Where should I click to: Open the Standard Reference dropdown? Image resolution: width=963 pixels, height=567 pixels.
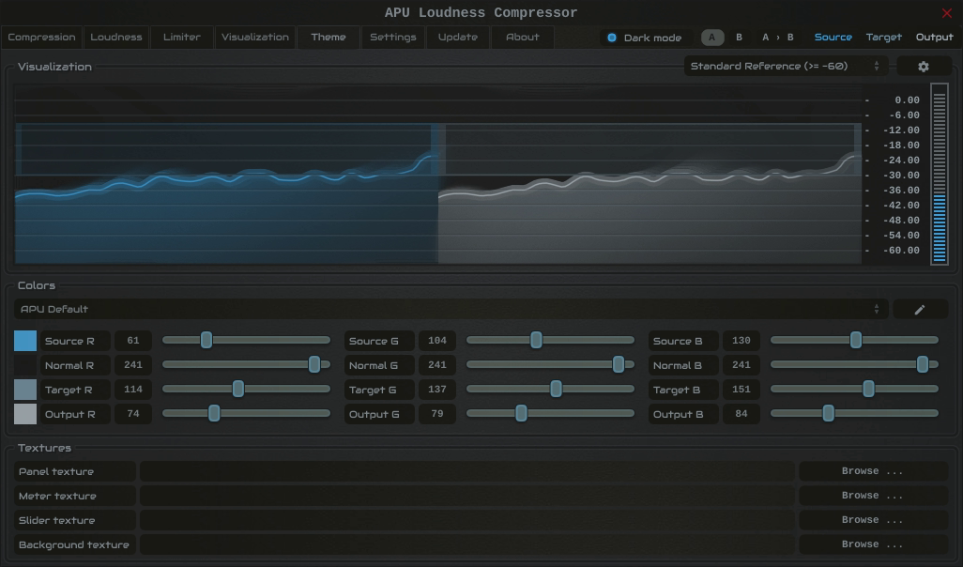[786, 67]
